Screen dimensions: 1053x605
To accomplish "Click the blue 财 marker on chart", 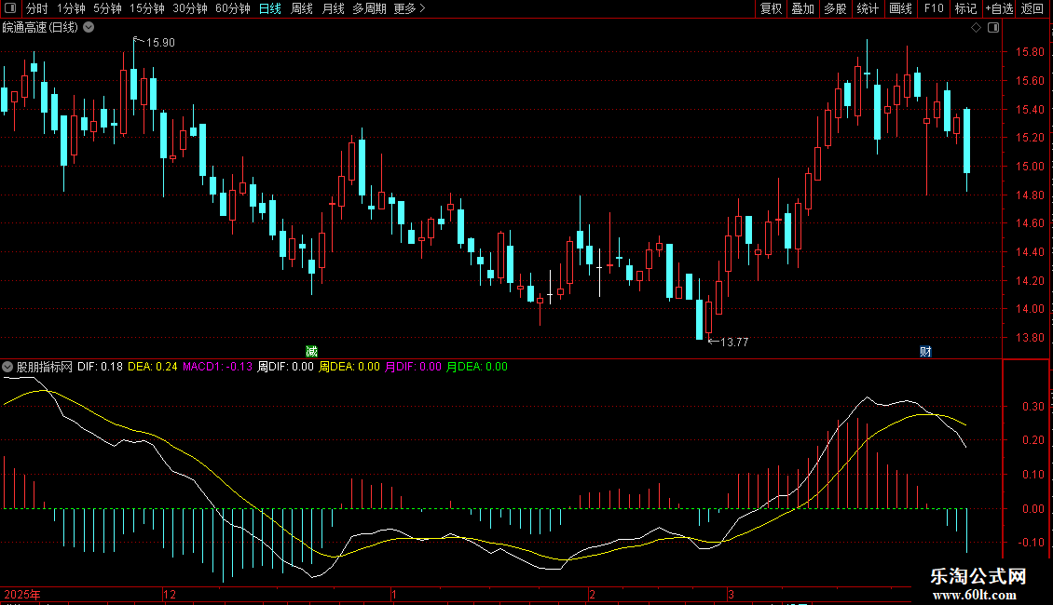I will pyautogui.click(x=925, y=352).
